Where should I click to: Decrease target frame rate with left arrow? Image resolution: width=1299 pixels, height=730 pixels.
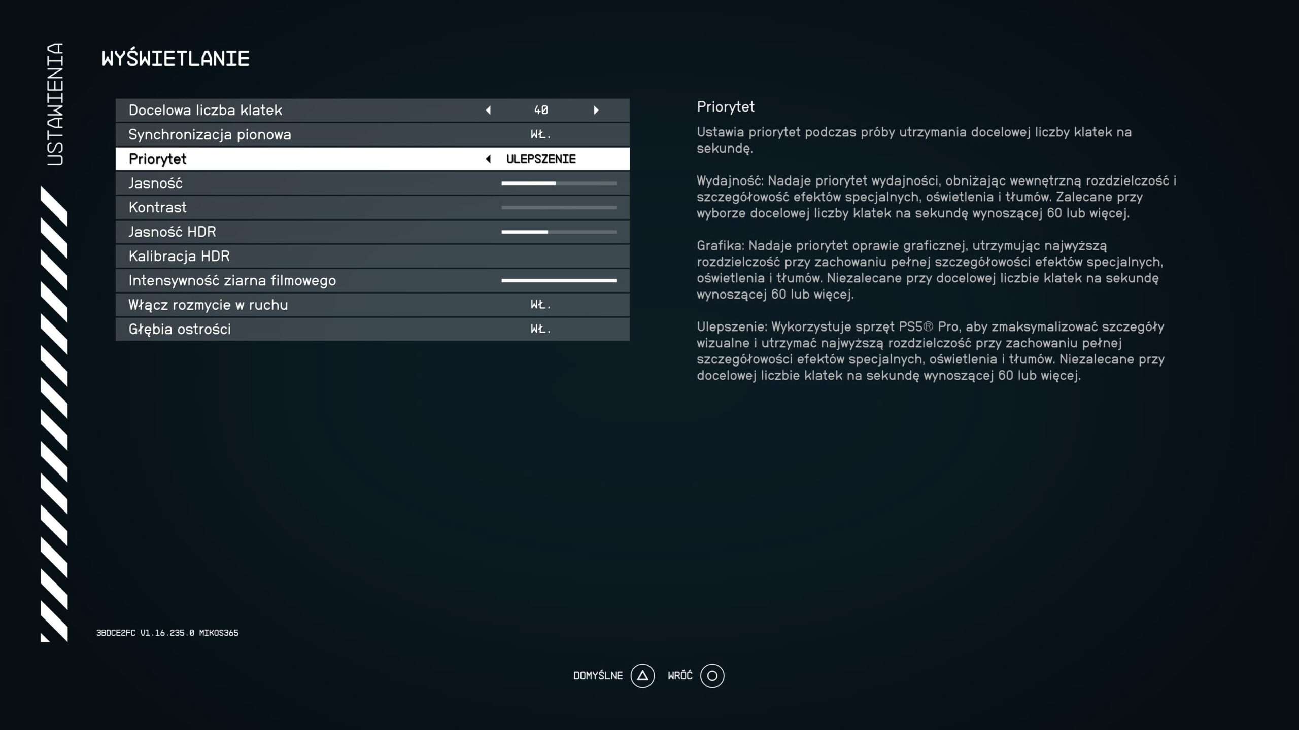pyautogui.click(x=488, y=110)
